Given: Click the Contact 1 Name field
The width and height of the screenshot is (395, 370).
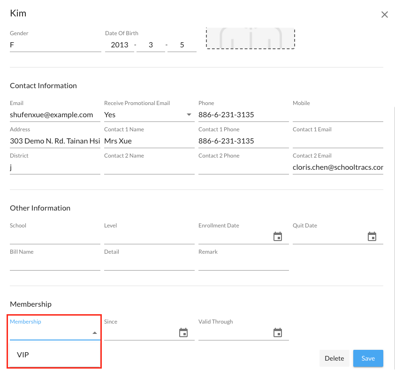Looking at the screenshot, I should (x=149, y=141).
